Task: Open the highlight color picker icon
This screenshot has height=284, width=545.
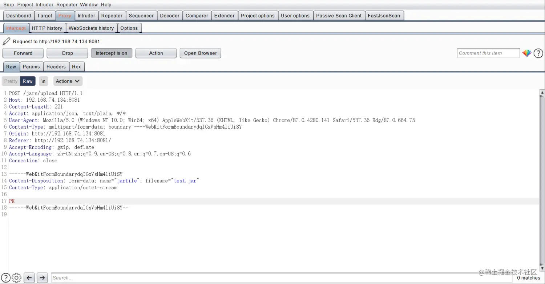Action: click(527, 53)
